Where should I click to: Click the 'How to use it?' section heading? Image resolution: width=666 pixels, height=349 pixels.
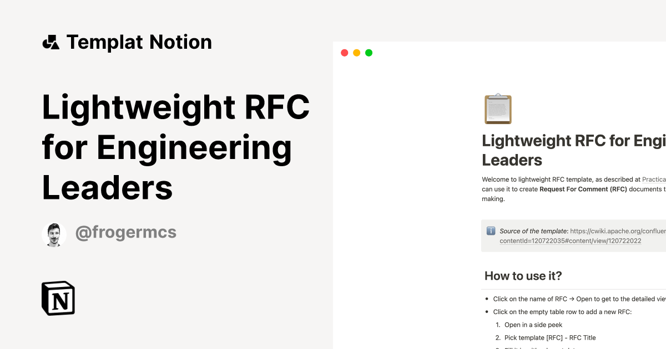pyautogui.click(x=522, y=275)
